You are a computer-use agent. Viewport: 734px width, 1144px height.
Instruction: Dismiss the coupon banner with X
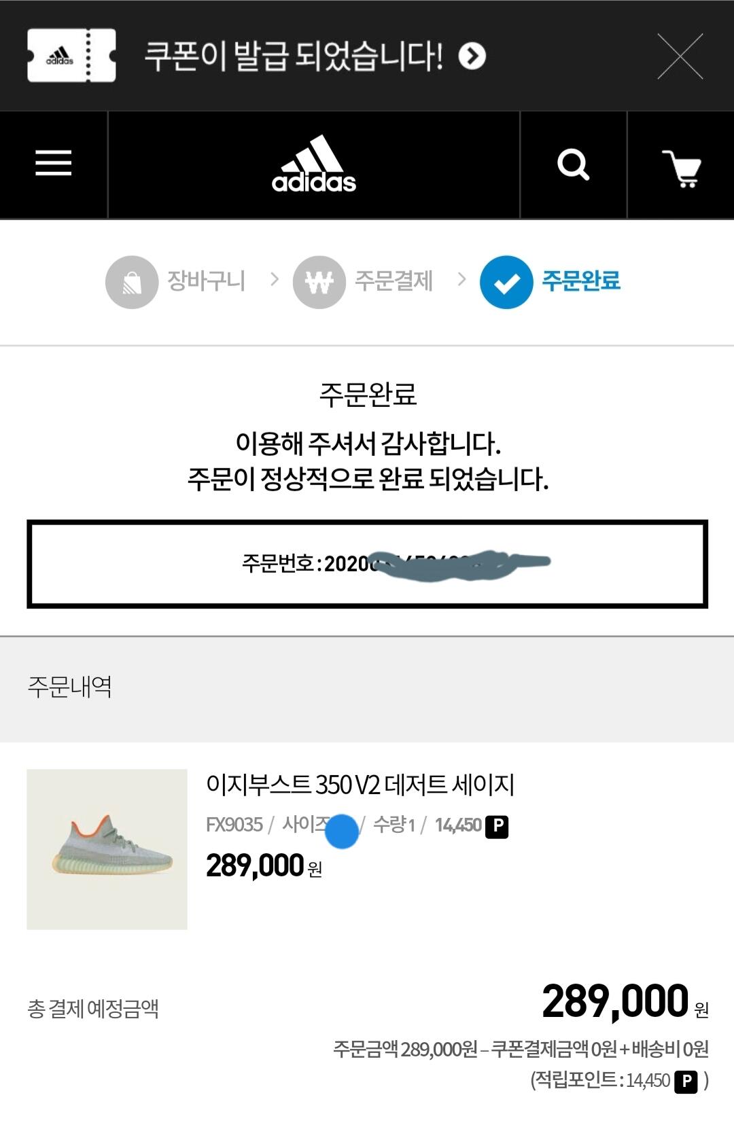(680, 56)
